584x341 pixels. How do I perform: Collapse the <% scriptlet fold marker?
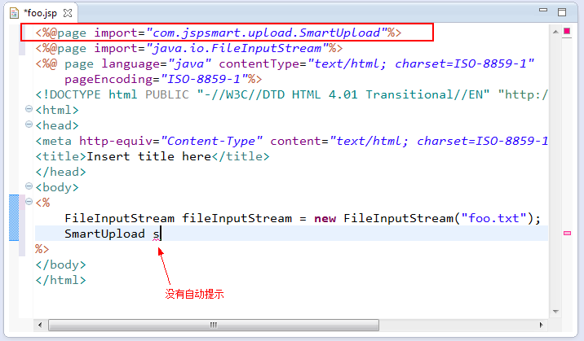[x=29, y=201]
